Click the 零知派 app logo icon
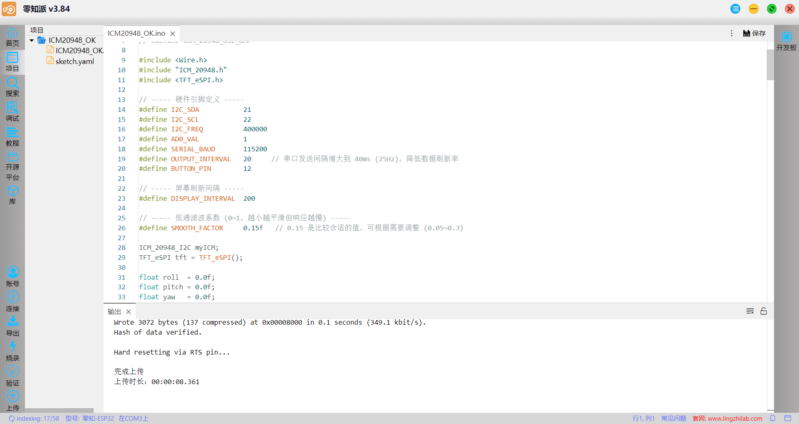 pyautogui.click(x=9, y=9)
